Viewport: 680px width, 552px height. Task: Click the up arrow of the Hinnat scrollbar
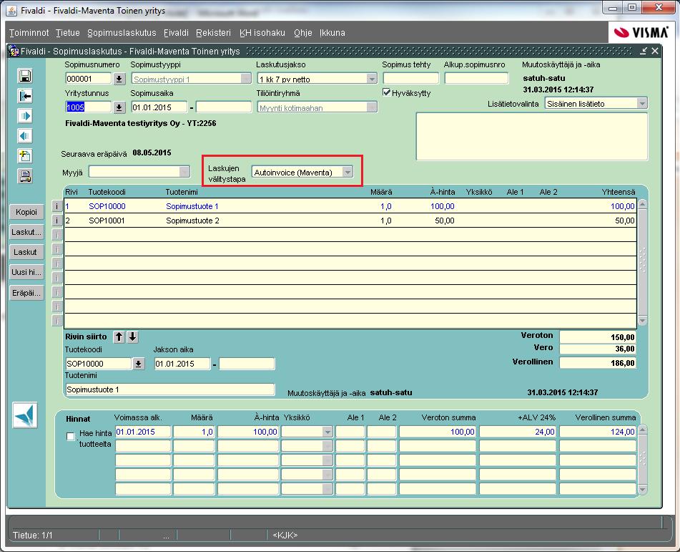tap(643, 430)
